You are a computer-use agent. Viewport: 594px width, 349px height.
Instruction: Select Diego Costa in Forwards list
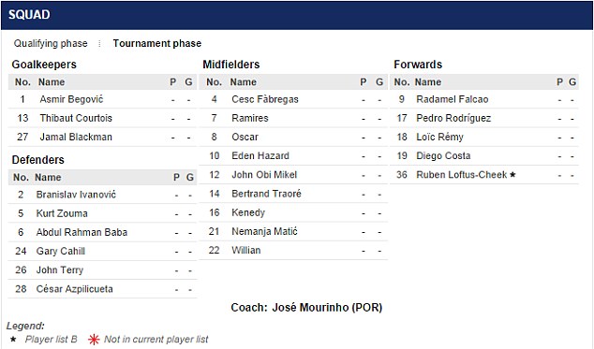pos(443,155)
